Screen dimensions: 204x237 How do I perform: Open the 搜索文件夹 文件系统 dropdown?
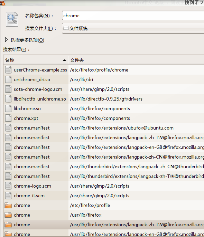coord(133,28)
